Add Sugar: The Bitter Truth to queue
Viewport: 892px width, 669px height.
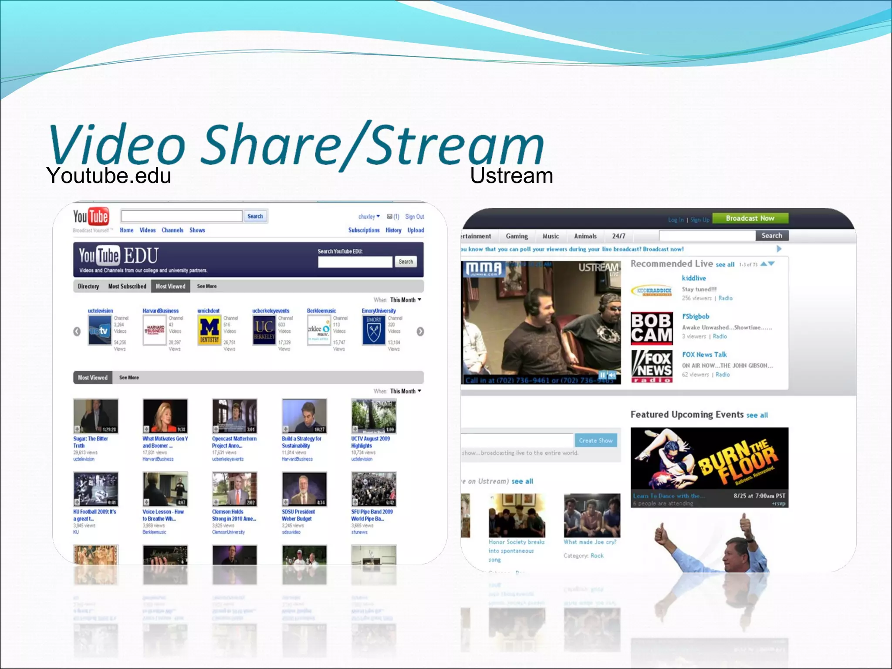tap(77, 429)
